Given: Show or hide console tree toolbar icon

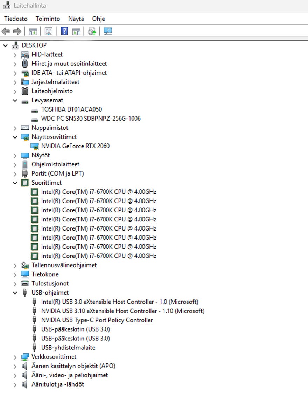Looking at the screenshot, I should pos(33,31).
